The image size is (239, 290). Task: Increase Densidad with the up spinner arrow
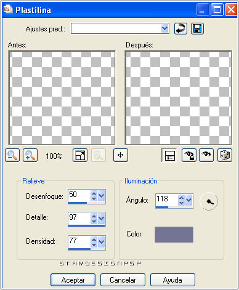click(94, 240)
